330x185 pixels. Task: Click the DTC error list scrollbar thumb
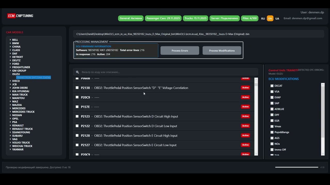point(256,84)
